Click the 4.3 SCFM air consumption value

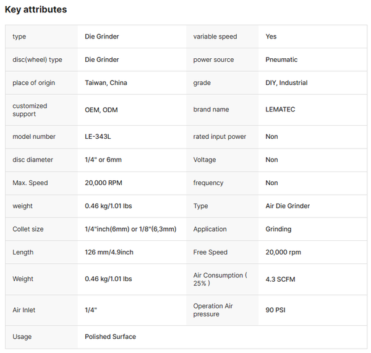[x=280, y=279]
